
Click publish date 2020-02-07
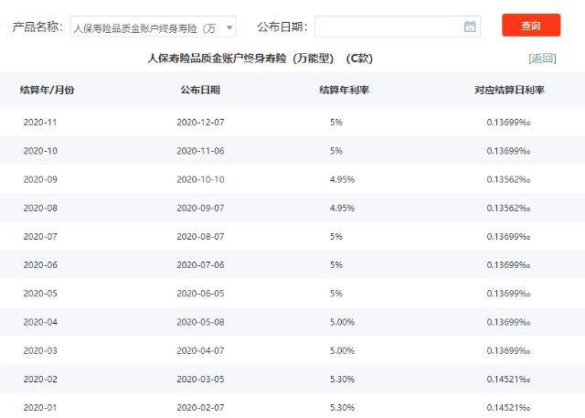200,408
